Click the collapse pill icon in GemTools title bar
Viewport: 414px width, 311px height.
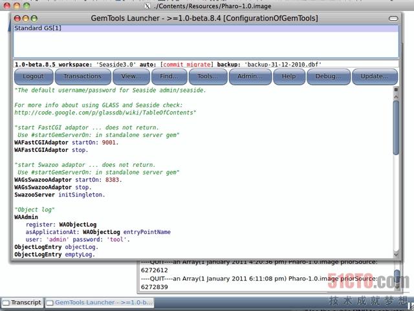point(393,19)
